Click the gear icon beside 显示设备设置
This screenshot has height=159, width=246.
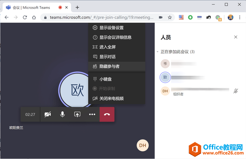[95, 28]
